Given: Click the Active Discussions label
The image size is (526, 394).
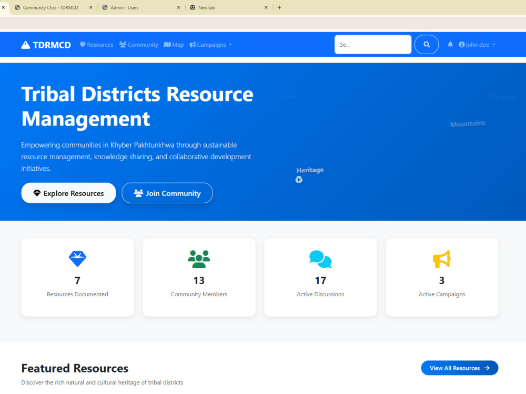Looking at the screenshot, I should pos(320,294).
